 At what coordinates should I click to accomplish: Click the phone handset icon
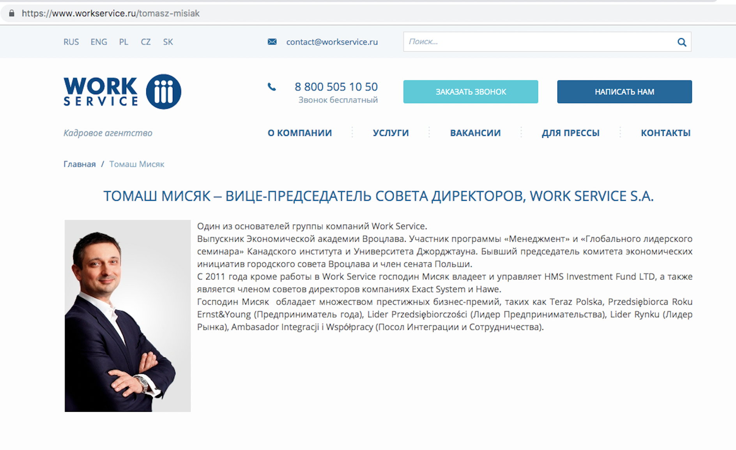click(272, 87)
